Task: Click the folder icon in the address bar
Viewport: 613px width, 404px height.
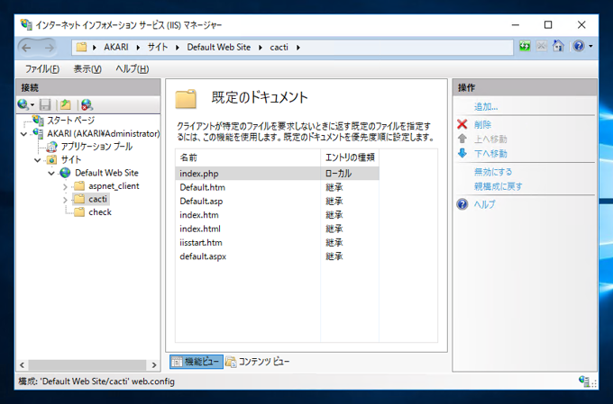Action: [81, 47]
